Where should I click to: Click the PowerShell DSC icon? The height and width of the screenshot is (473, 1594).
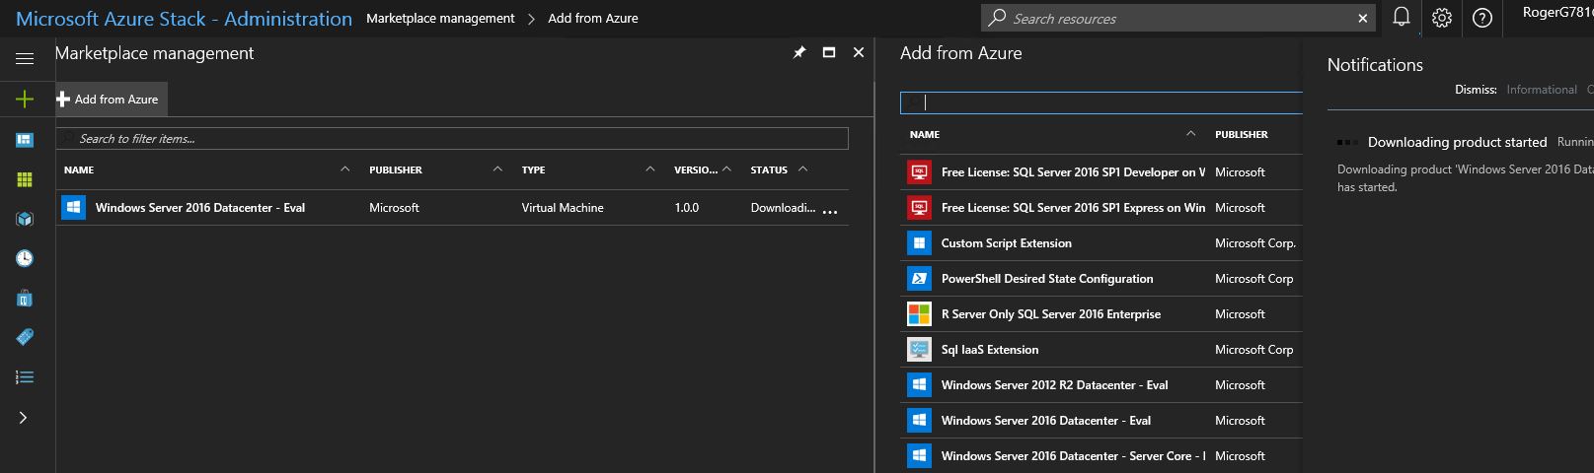pyautogui.click(x=919, y=278)
